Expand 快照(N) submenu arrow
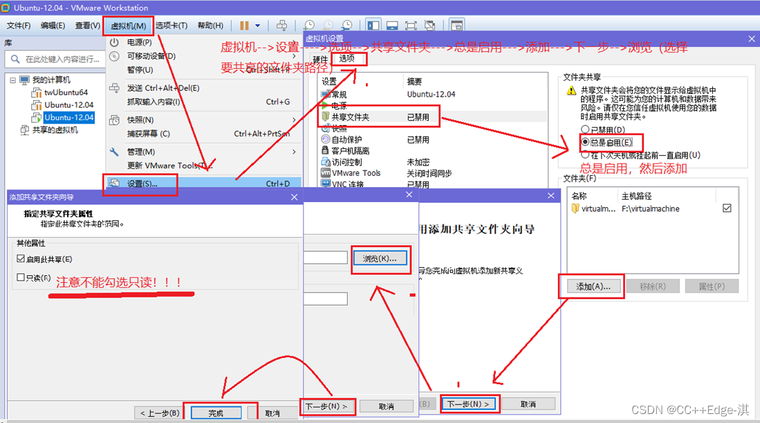Image resolution: width=760 pixels, height=423 pixels. click(x=294, y=120)
